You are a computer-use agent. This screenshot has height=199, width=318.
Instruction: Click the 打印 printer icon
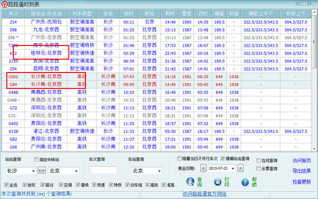tap(218, 182)
